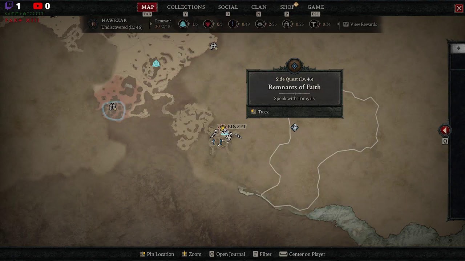This screenshot has height=261, width=465.
Task: Expand side panel with the red arrow
Action: click(445, 130)
